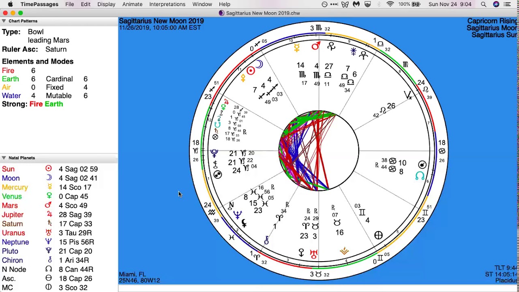Open the File menu
This screenshot has height=292, width=519.
70,4
